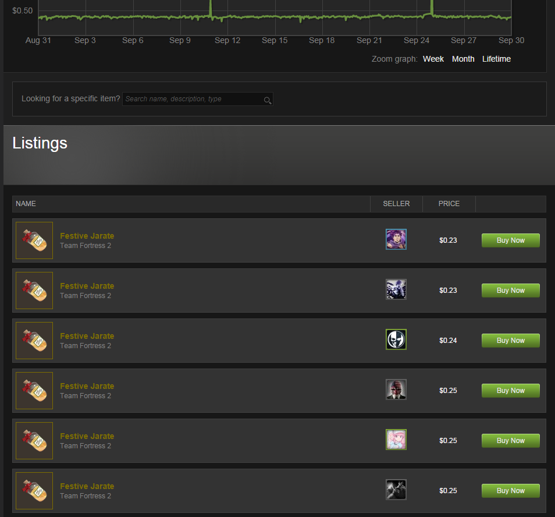This screenshot has height=517, width=555.
Task: Zoom the price graph to Lifetime
Action: [x=496, y=59]
